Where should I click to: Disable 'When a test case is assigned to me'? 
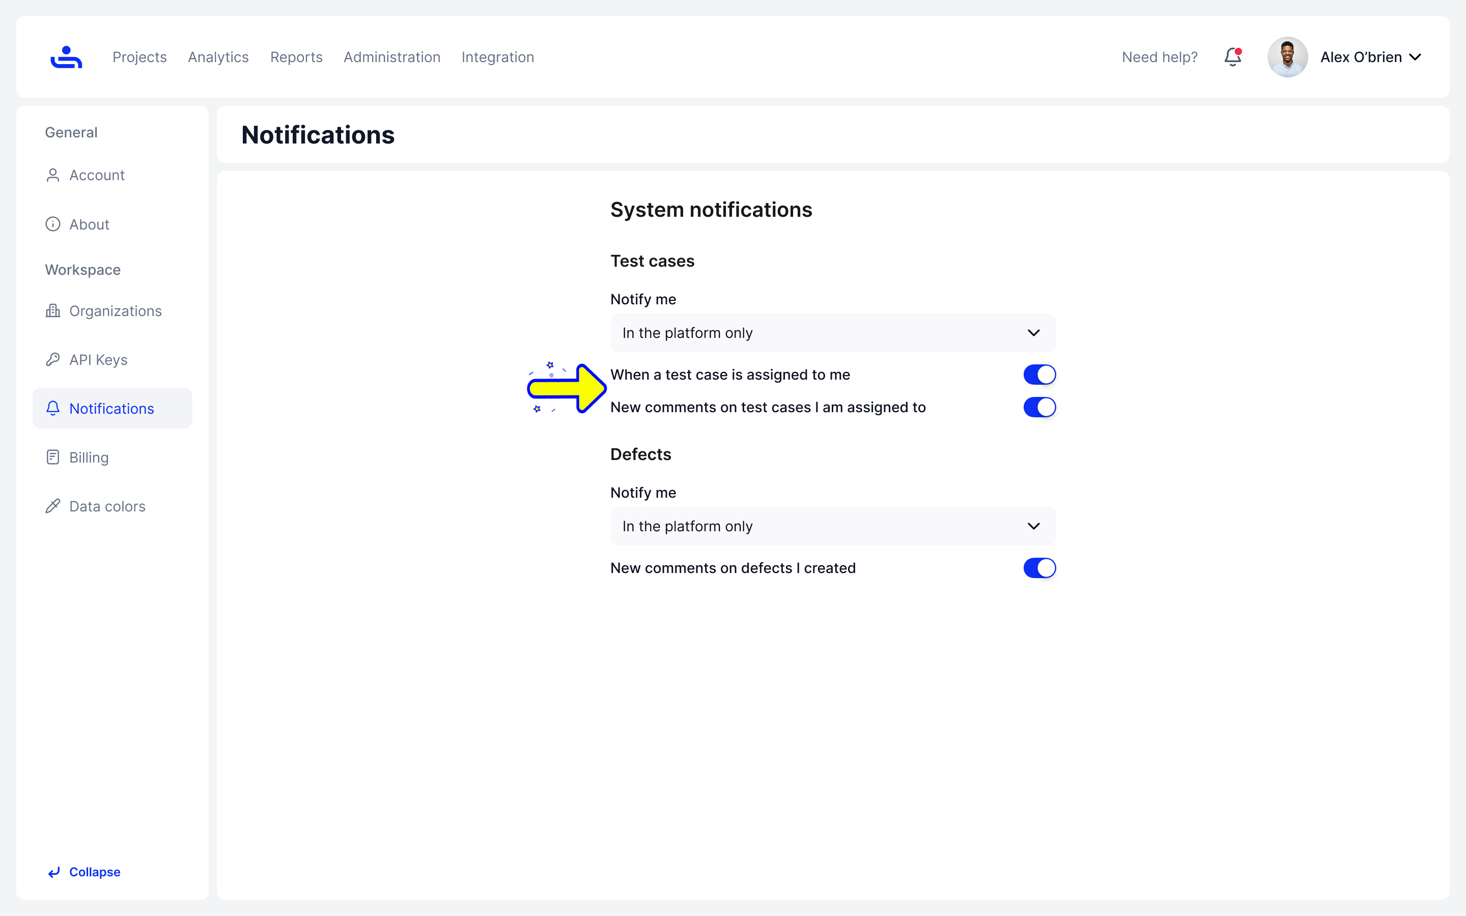[x=1039, y=375]
